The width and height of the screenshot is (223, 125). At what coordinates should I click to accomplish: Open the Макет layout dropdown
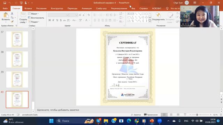pos(33,14)
